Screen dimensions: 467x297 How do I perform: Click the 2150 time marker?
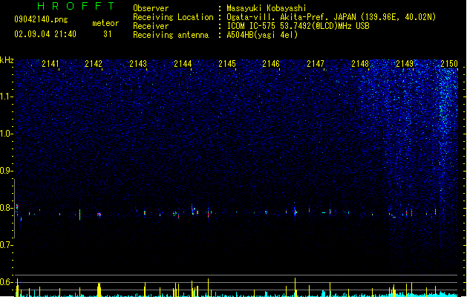449,64
